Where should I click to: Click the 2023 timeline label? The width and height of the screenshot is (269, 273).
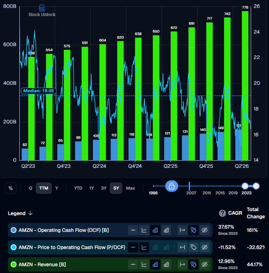247,193
